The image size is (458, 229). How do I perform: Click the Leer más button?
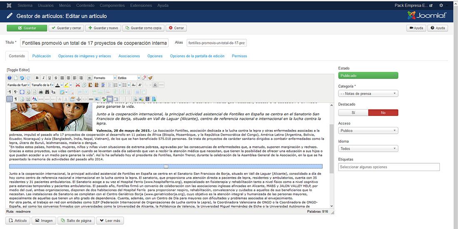(x=110, y=221)
